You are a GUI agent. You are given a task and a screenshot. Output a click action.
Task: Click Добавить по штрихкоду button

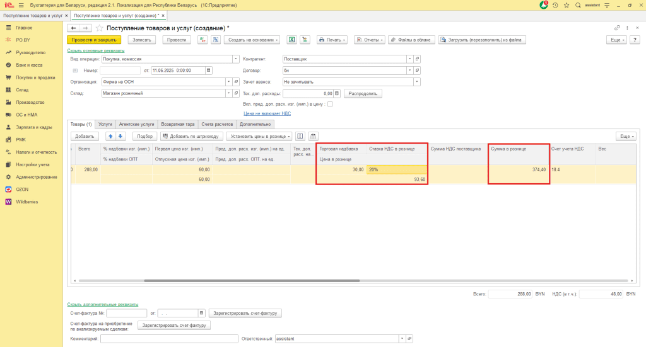192,136
